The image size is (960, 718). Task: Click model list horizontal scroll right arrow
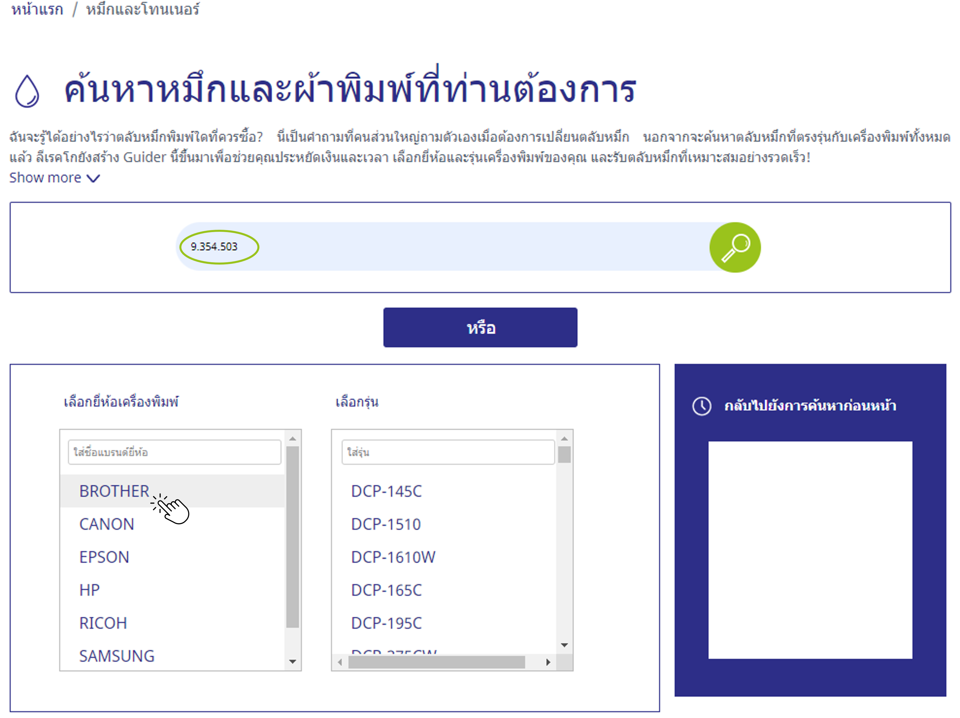click(548, 662)
